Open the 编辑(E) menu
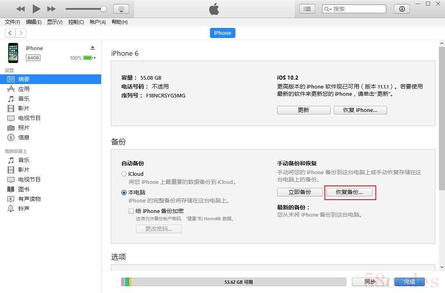 [x=34, y=22]
